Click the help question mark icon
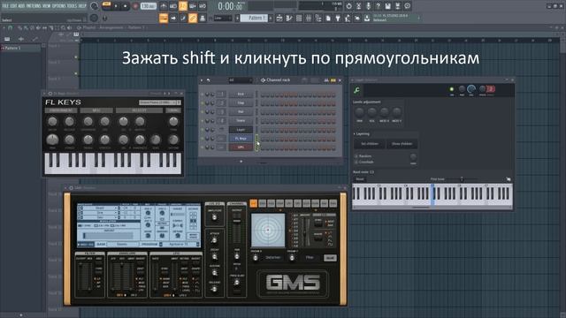Screen dimensions: 566x318 [x=378, y=6]
